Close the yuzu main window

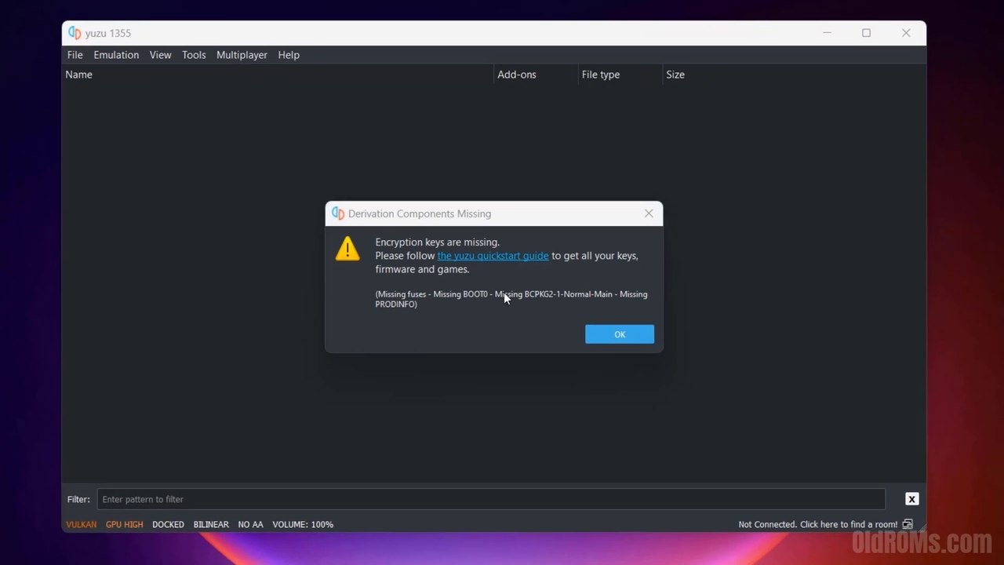tap(906, 33)
